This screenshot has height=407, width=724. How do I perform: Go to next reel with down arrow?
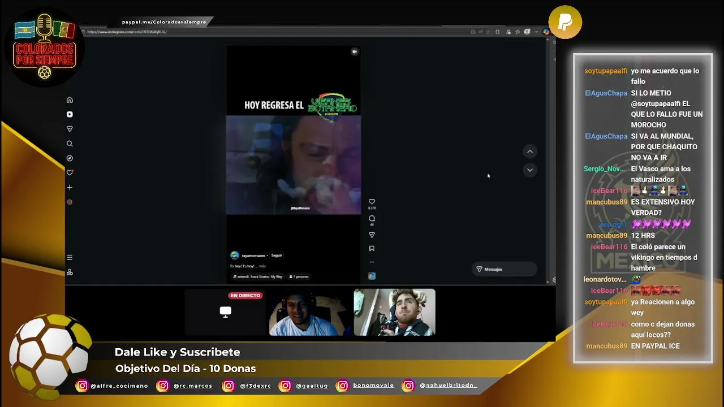pos(530,170)
